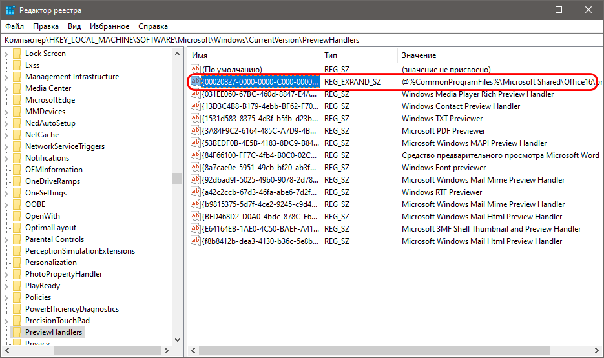Click the Media Center folder icon
This screenshot has height=358, width=604.
tap(17, 88)
